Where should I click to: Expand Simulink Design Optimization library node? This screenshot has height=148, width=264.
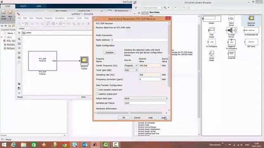(x=136, y=129)
